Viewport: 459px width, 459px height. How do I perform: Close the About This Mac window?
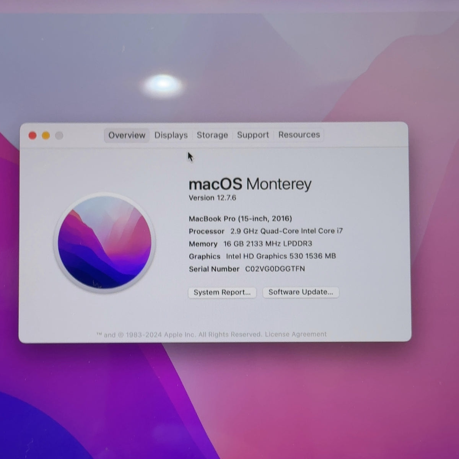point(33,135)
